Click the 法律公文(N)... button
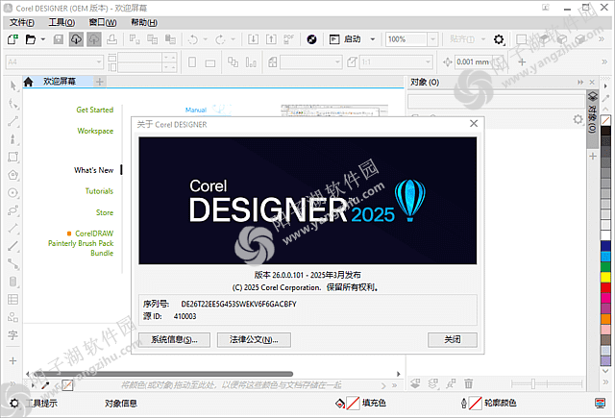615x418 pixels. pos(254,340)
